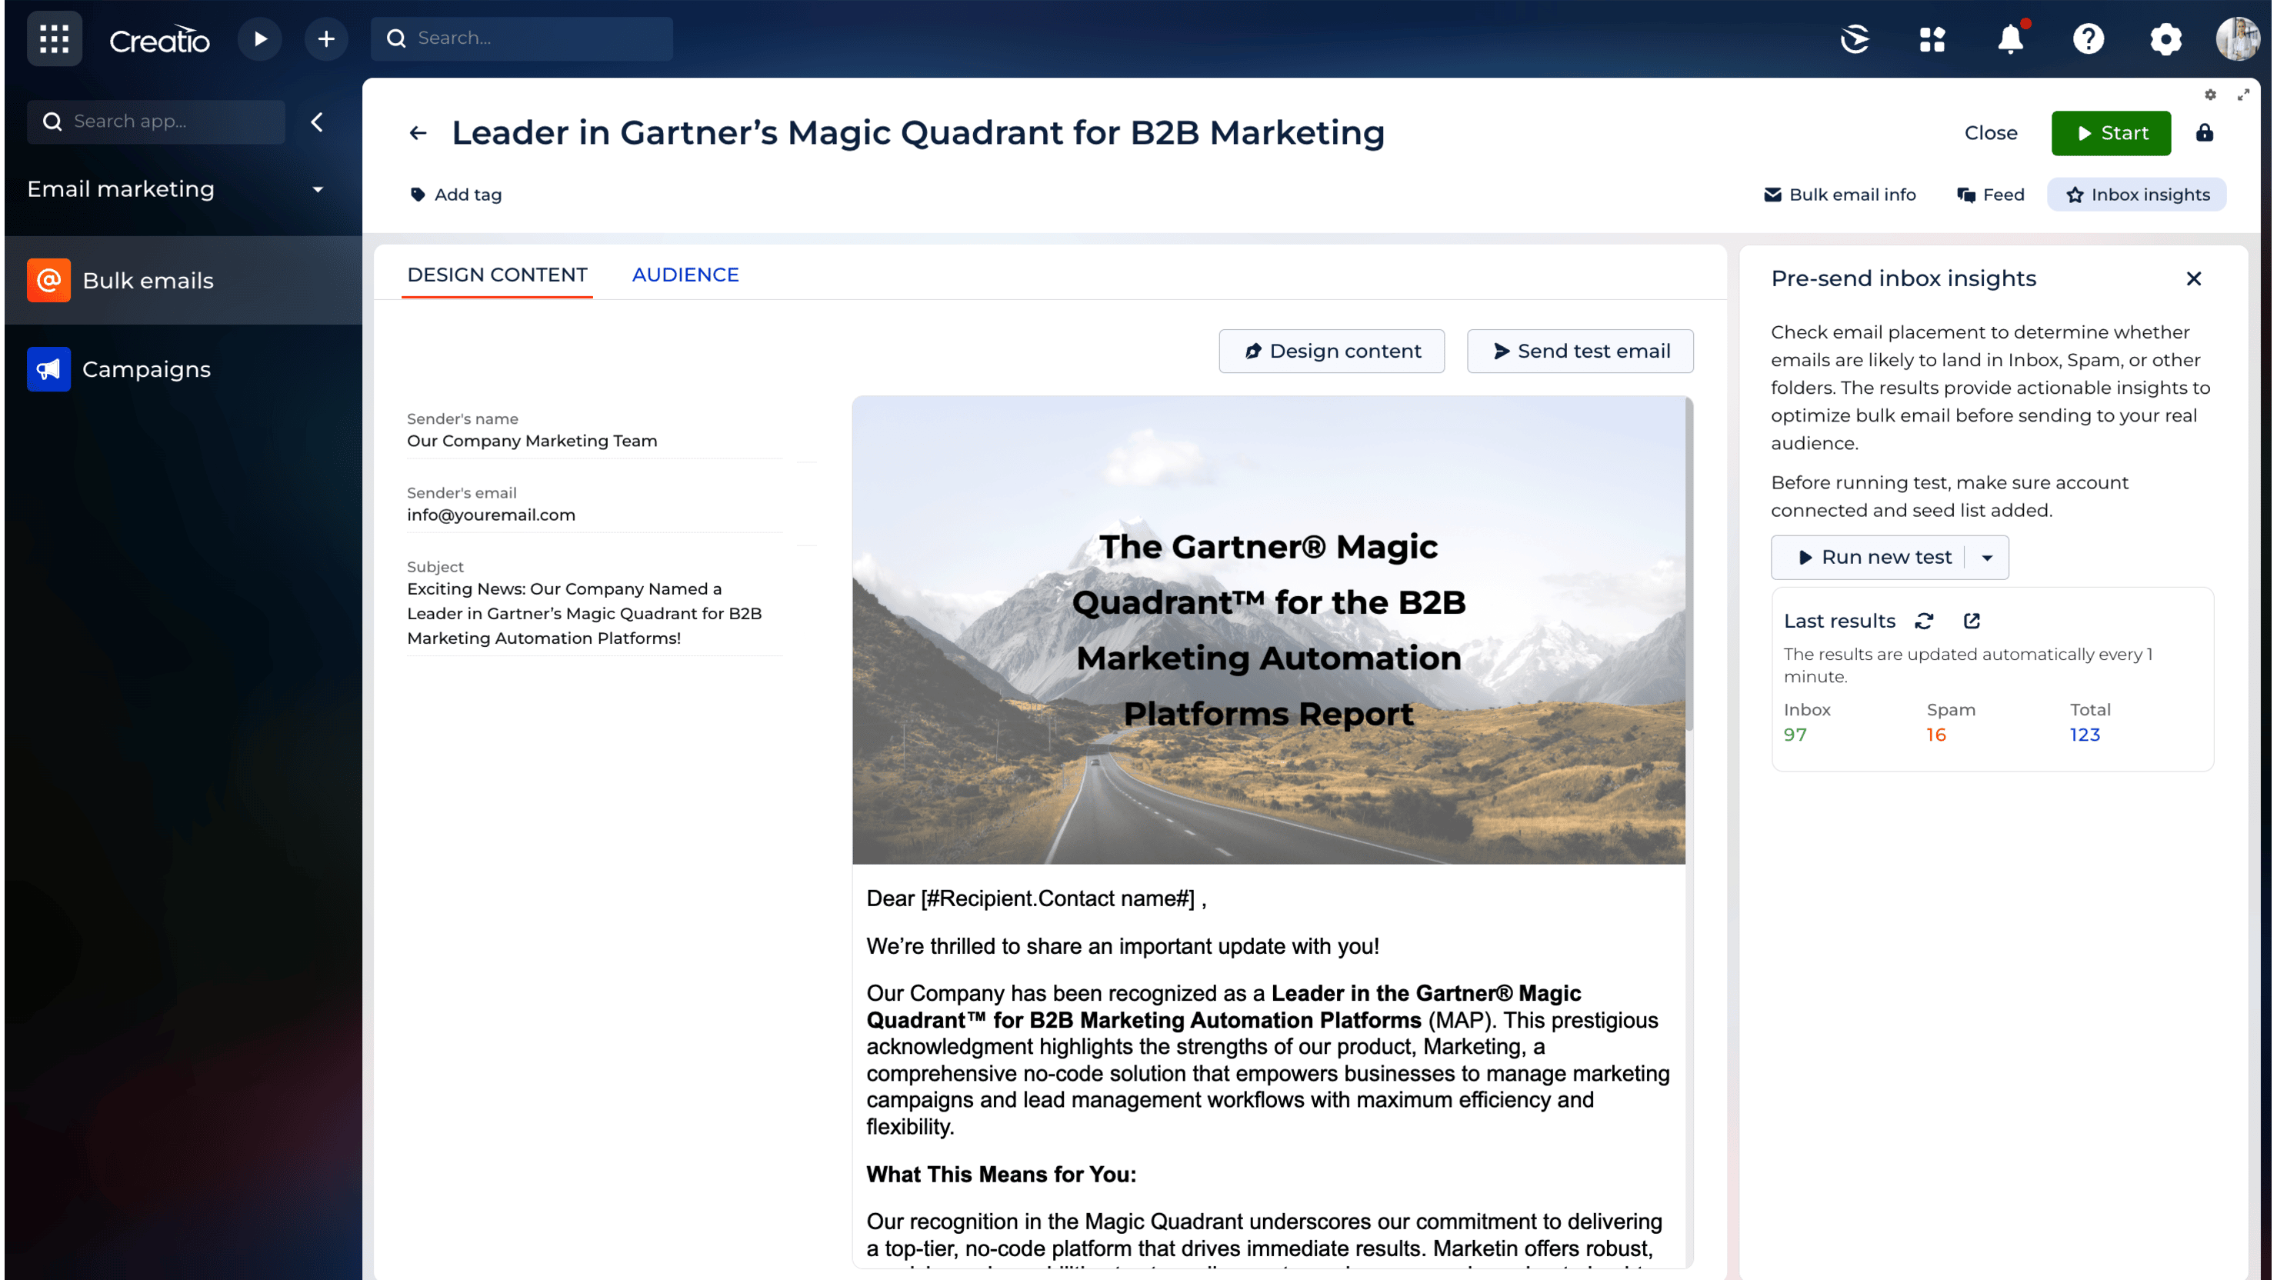Focus the Search app field in sidebar
This screenshot has height=1280, width=2277.
[155, 122]
